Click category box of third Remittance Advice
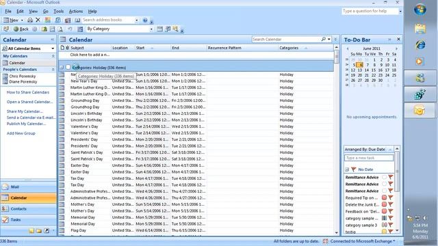The image size is (438, 246). (385, 191)
